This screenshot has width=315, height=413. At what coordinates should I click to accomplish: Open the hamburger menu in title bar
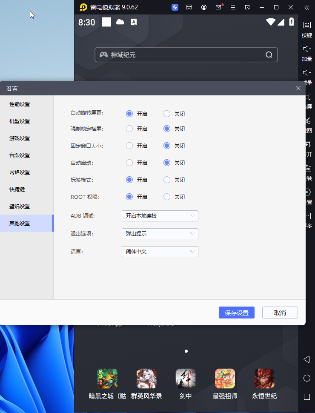(233, 7)
